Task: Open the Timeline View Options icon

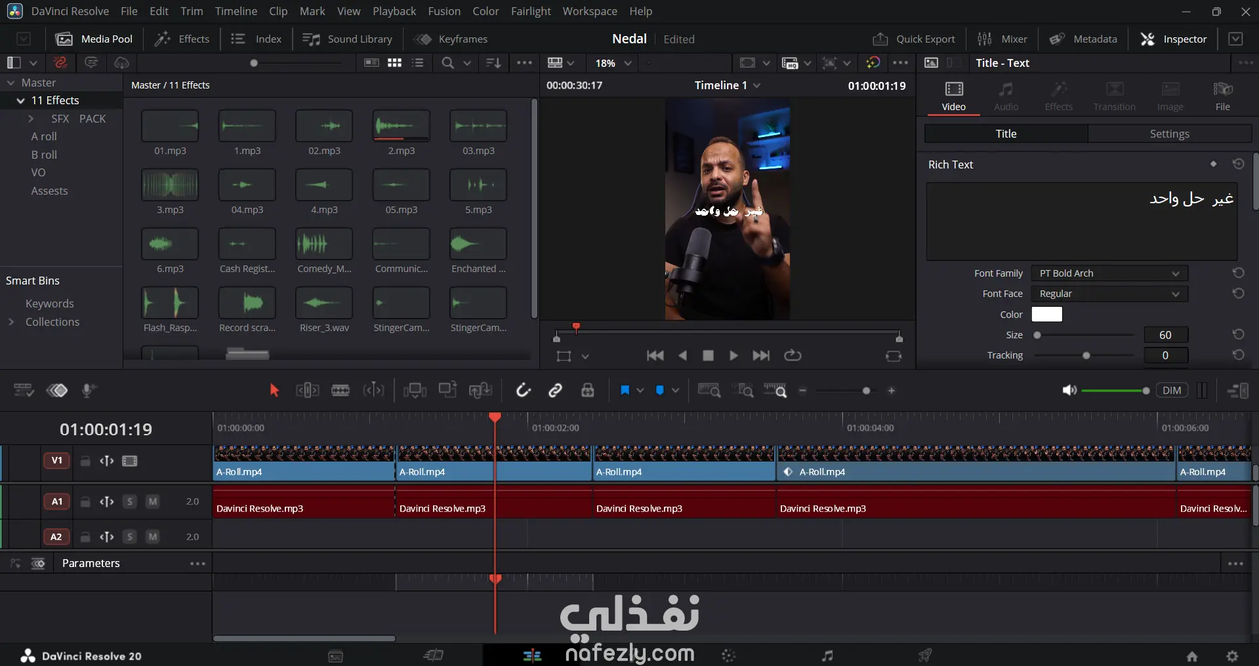Action: (23, 391)
